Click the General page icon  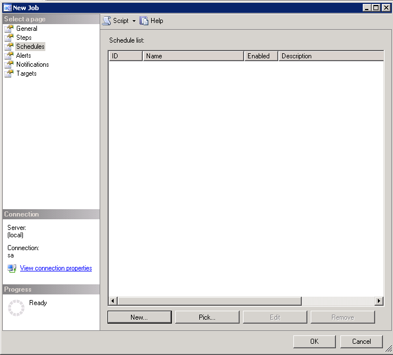(x=9, y=29)
